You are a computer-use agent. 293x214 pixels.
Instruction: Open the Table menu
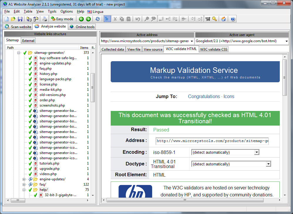coord(28,11)
